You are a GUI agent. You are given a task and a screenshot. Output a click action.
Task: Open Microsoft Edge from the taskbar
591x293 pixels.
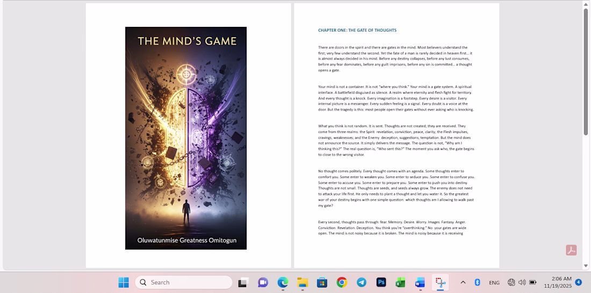(x=283, y=282)
